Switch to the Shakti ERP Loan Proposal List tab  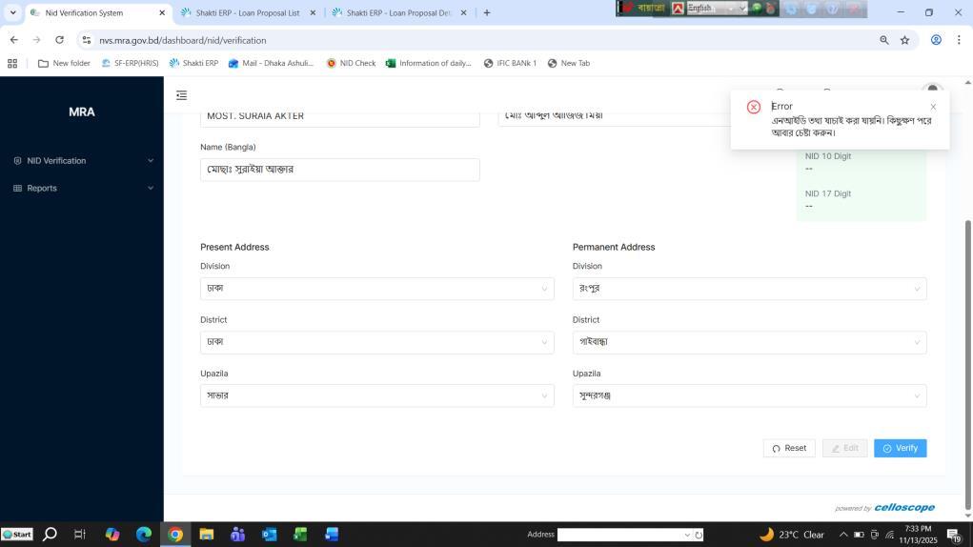click(247, 13)
